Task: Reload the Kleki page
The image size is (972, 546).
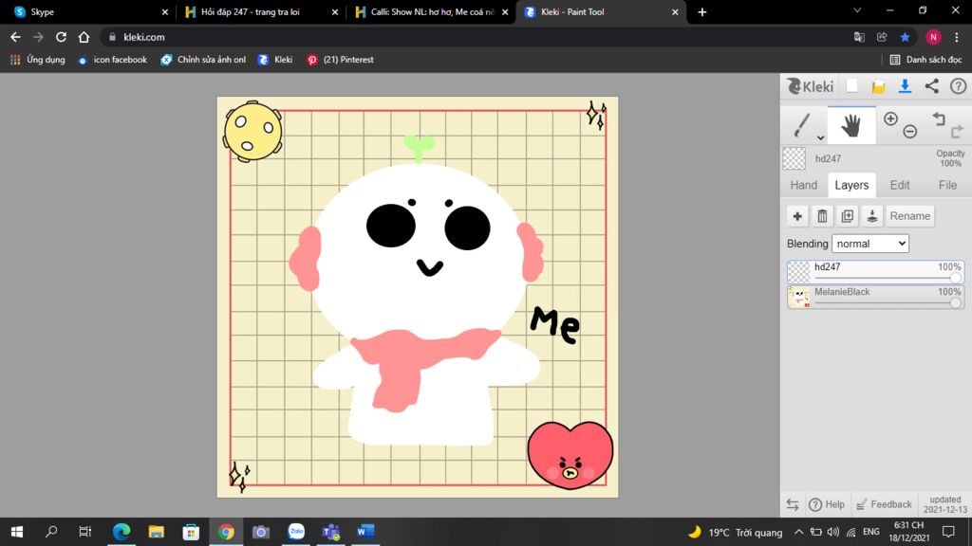Action: point(61,37)
